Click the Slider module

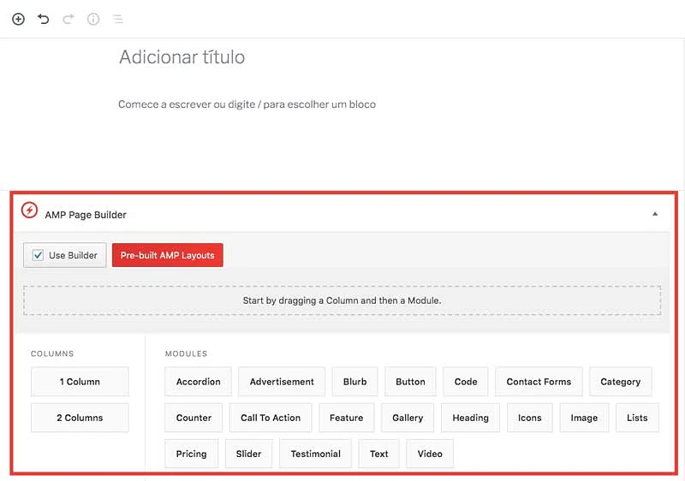248,454
